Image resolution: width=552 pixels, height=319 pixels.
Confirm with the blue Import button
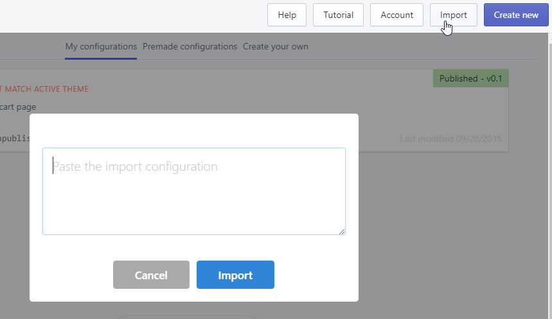[x=235, y=275]
